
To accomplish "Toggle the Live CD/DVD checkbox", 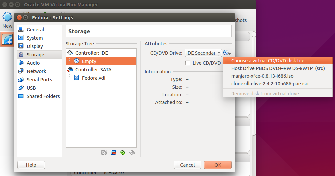I will click(188, 63).
